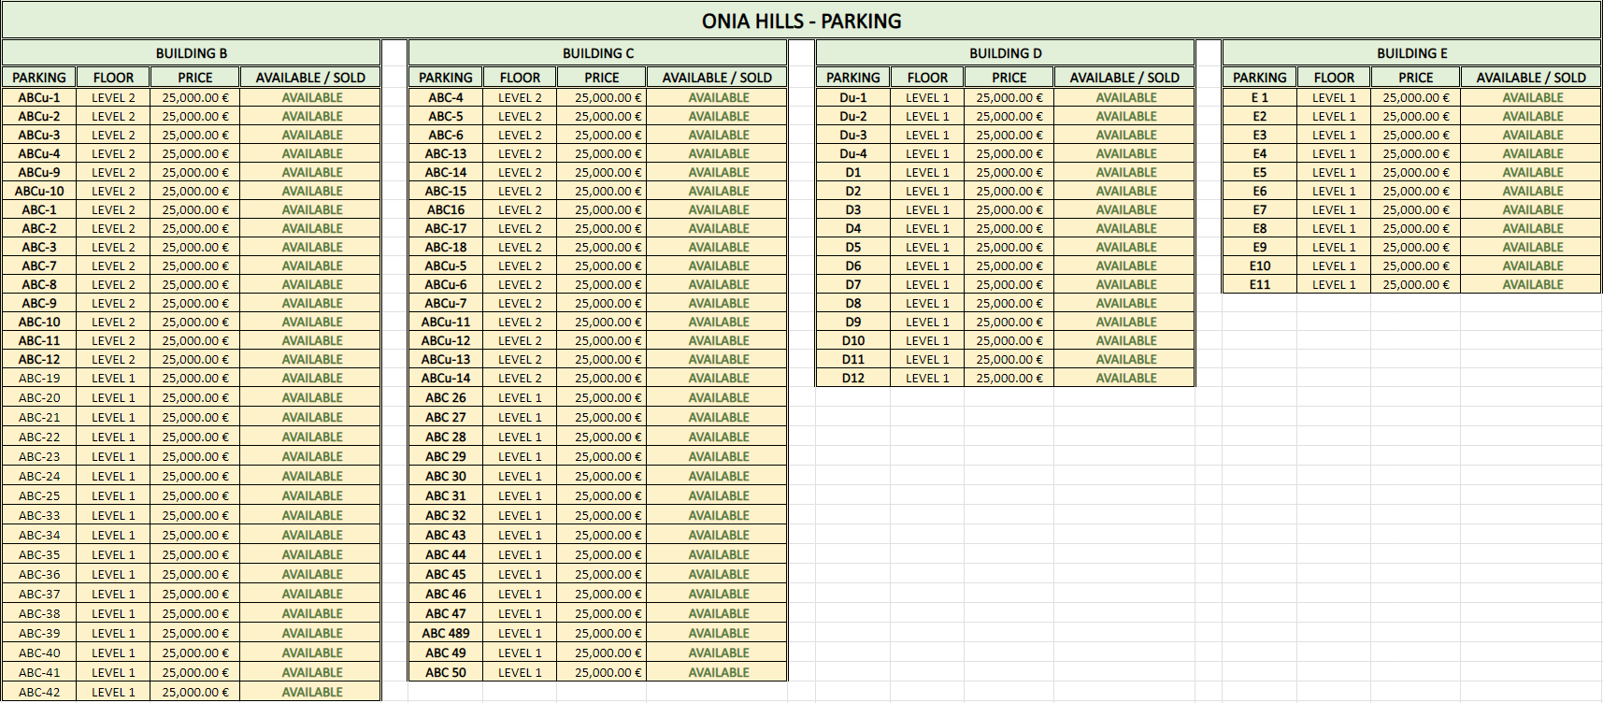Select parking cell E6

click(1260, 191)
